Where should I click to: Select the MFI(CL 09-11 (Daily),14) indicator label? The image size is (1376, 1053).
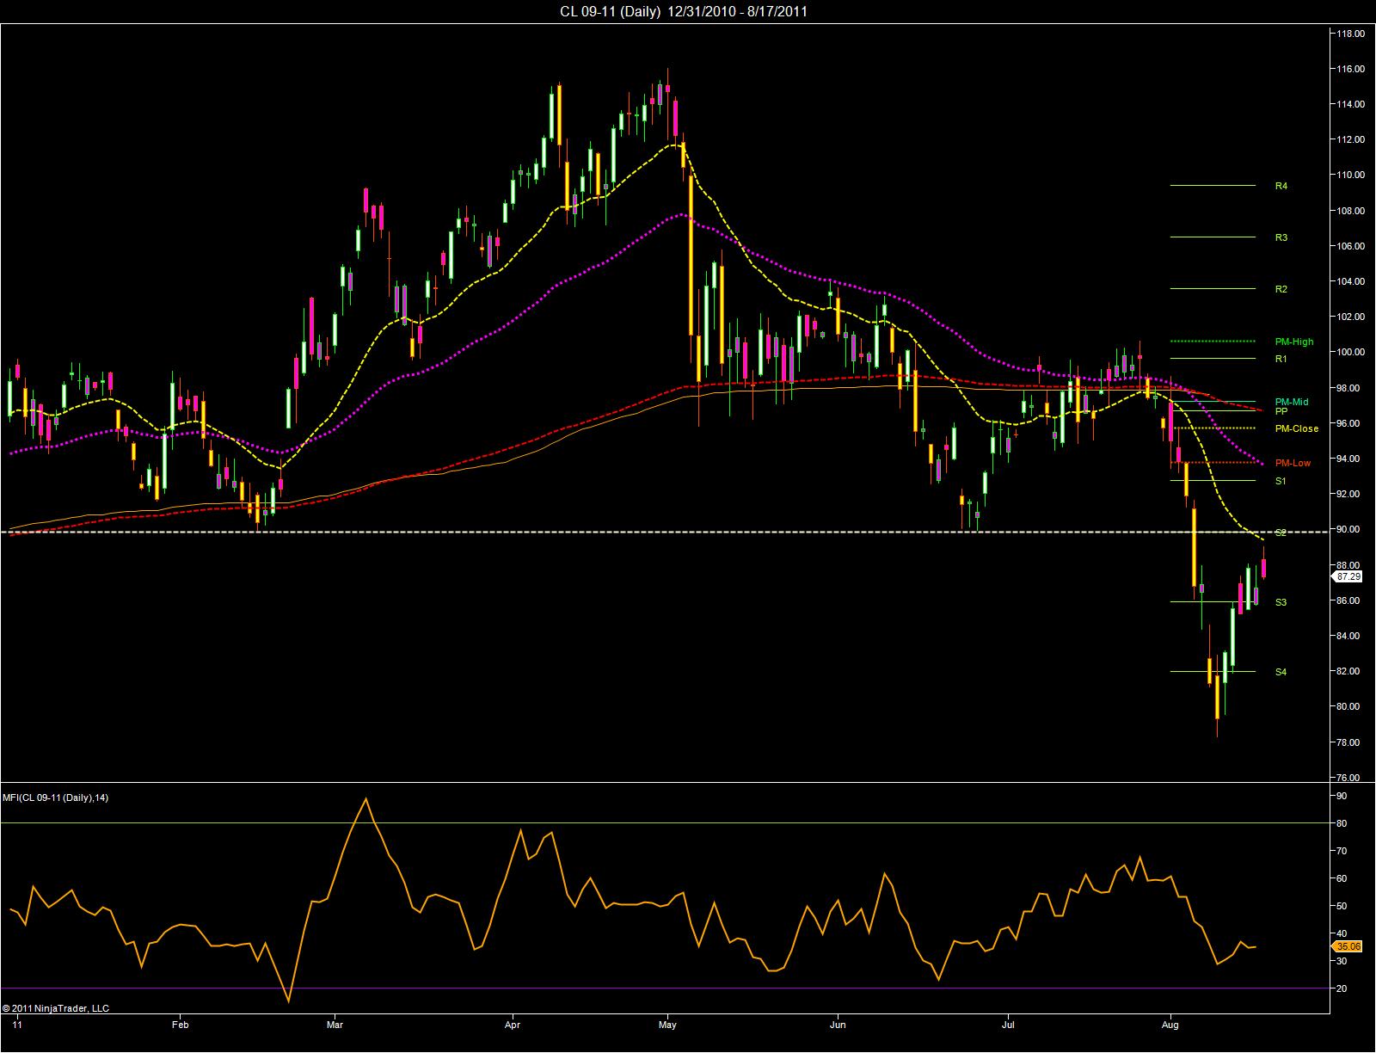[x=55, y=797]
